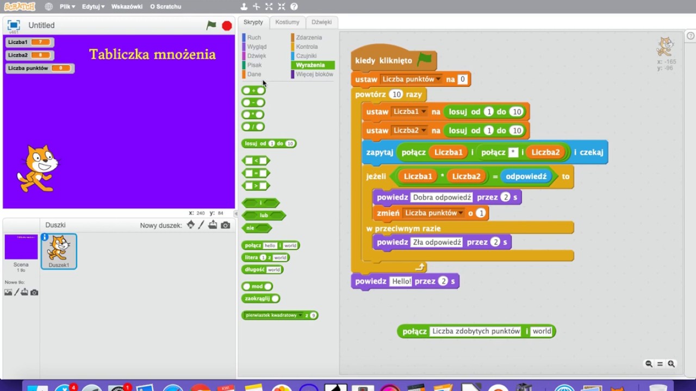Open the Wskazówki menu item
This screenshot has width=696, height=391.
coord(127,7)
